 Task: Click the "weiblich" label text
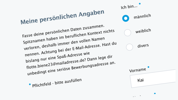click(143, 31)
